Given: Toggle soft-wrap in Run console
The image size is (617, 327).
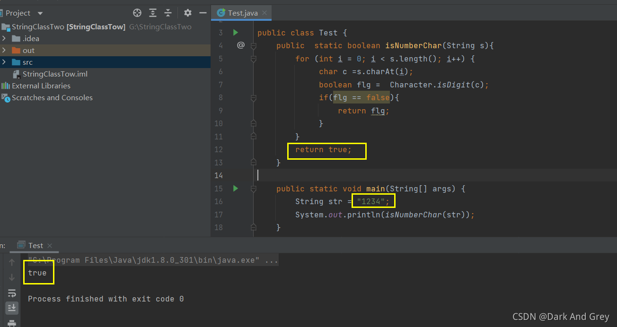Looking at the screenshot, I should (x=12, y=293).
